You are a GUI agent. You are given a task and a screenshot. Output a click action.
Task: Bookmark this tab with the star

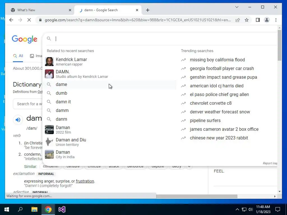(247, 20)
